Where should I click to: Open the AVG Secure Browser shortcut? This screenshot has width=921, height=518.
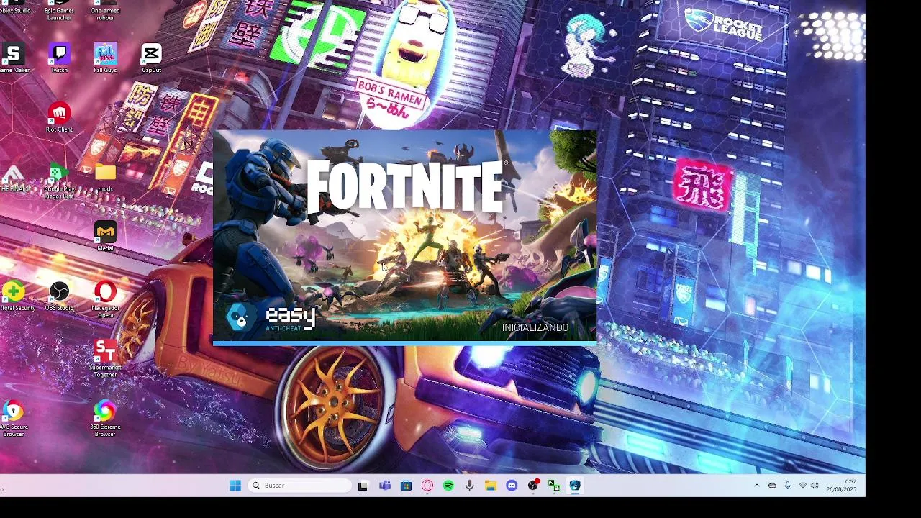(x=14, y=419)
